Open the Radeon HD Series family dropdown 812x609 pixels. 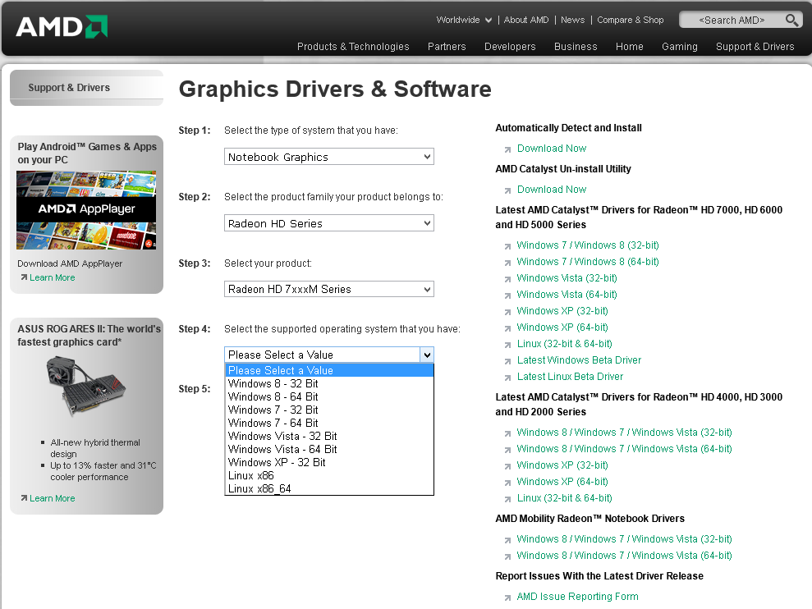click(x=329, y=223)
